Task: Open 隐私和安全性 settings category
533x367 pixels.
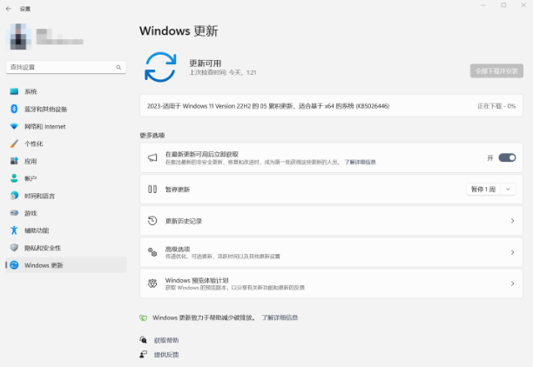Action: [66, 248]
